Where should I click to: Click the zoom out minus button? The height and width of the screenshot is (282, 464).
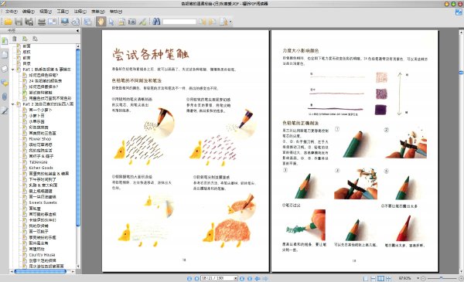click(423, 278)
